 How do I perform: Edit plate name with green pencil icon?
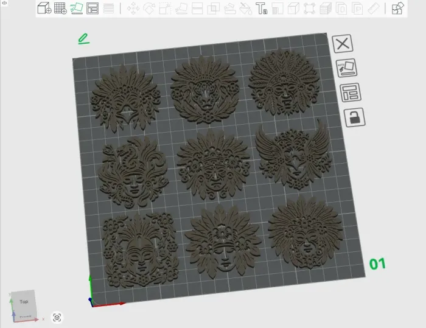83,39
